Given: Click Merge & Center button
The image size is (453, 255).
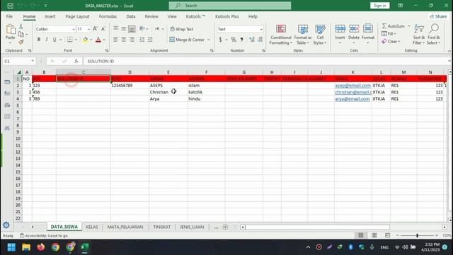Looking at the screenshot, I should (187, 40).
